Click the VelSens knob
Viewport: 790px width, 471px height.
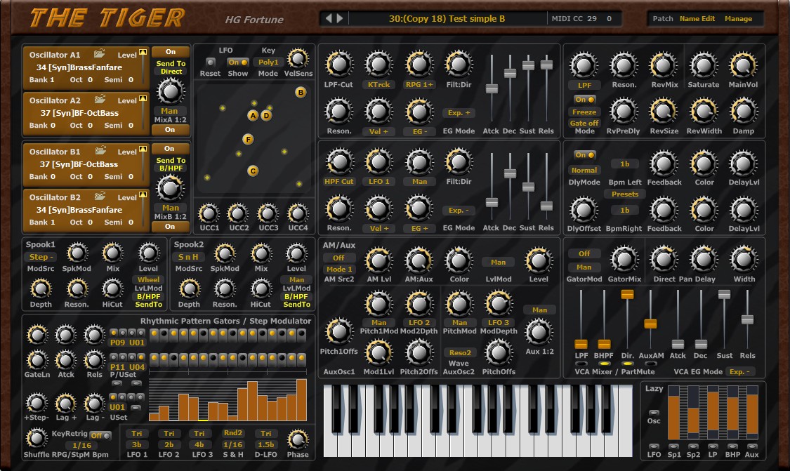tap(298, 59)
